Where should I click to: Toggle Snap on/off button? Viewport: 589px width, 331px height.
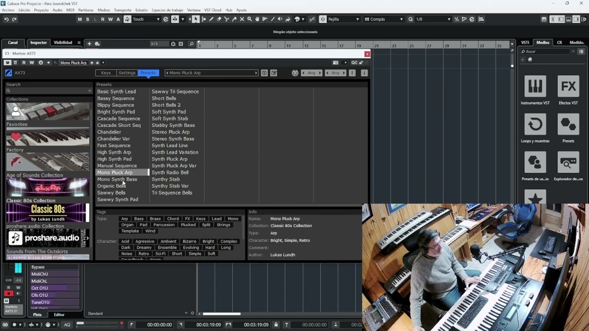coord(323,19)
